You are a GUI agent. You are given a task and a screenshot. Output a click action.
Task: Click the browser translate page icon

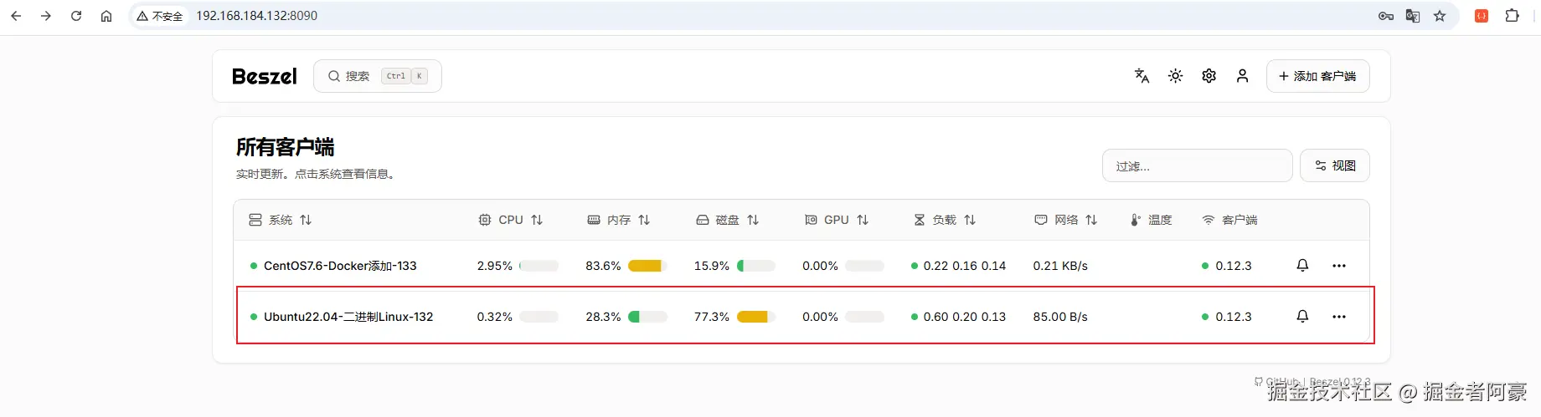click(x=1413, y=16)
